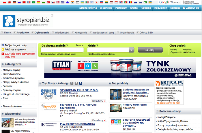Expand the Ogłoszenia menu plus icon

pos(33,33)
